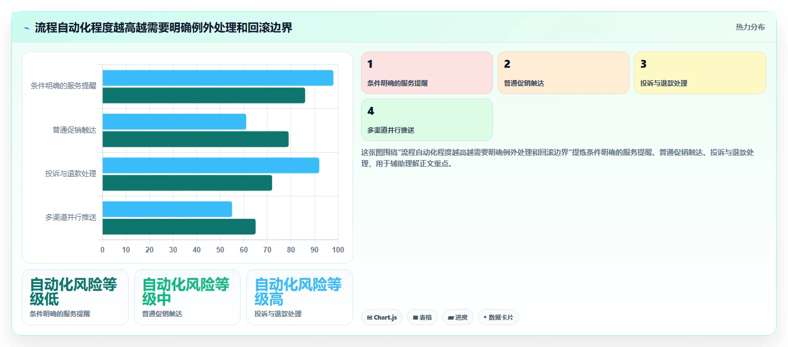Click the lightning icon beside the title
This screenshot has height=347, width=788.
pos(26,27)
